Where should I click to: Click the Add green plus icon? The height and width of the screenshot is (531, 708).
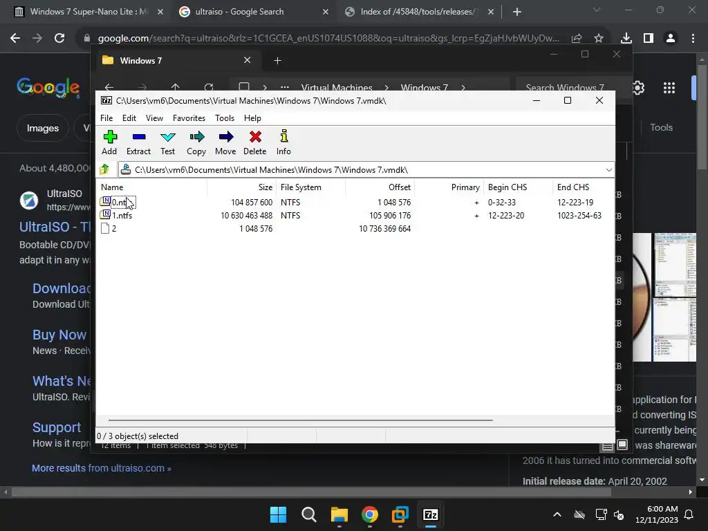click(x=110, y=136)
